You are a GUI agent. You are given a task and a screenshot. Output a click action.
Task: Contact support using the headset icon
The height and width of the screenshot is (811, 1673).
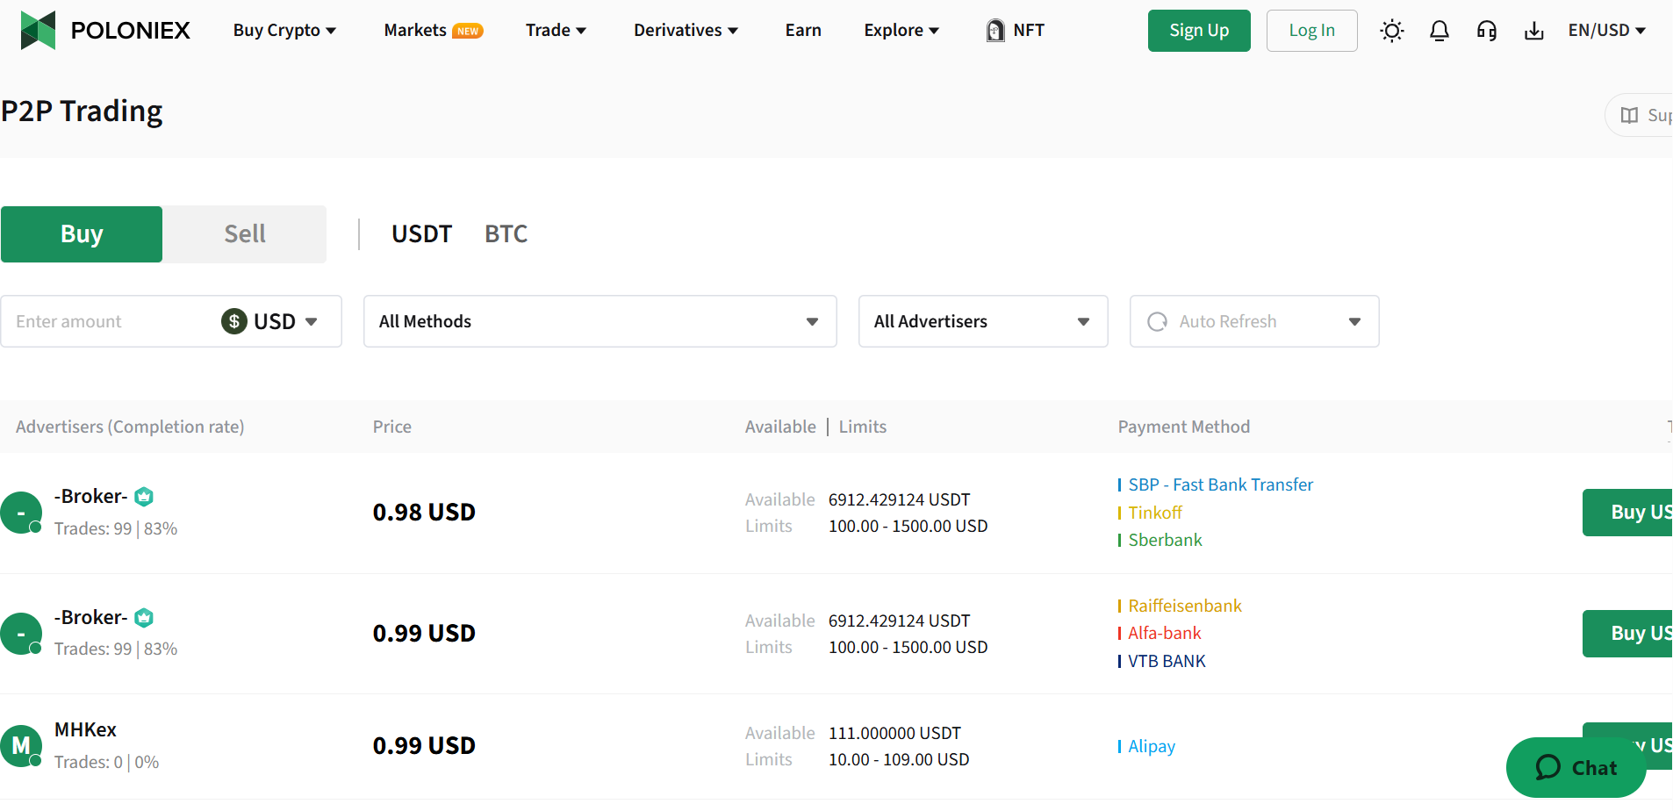coord(1487,30)
